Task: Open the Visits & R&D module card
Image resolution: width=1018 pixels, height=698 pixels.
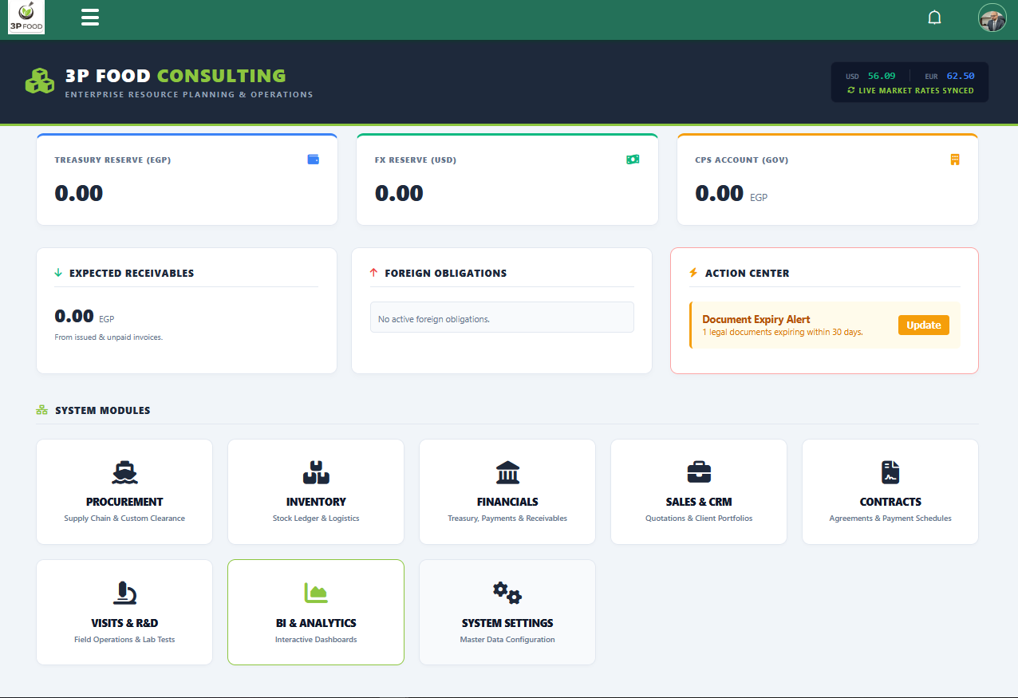Action: click(124, 612)
